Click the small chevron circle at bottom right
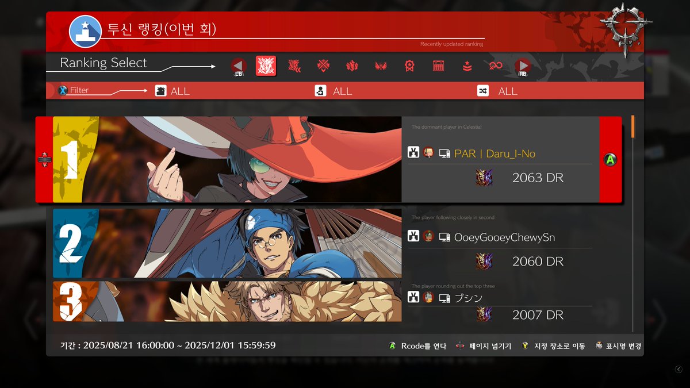The image size is (690, 388). [x=678, y=369]
